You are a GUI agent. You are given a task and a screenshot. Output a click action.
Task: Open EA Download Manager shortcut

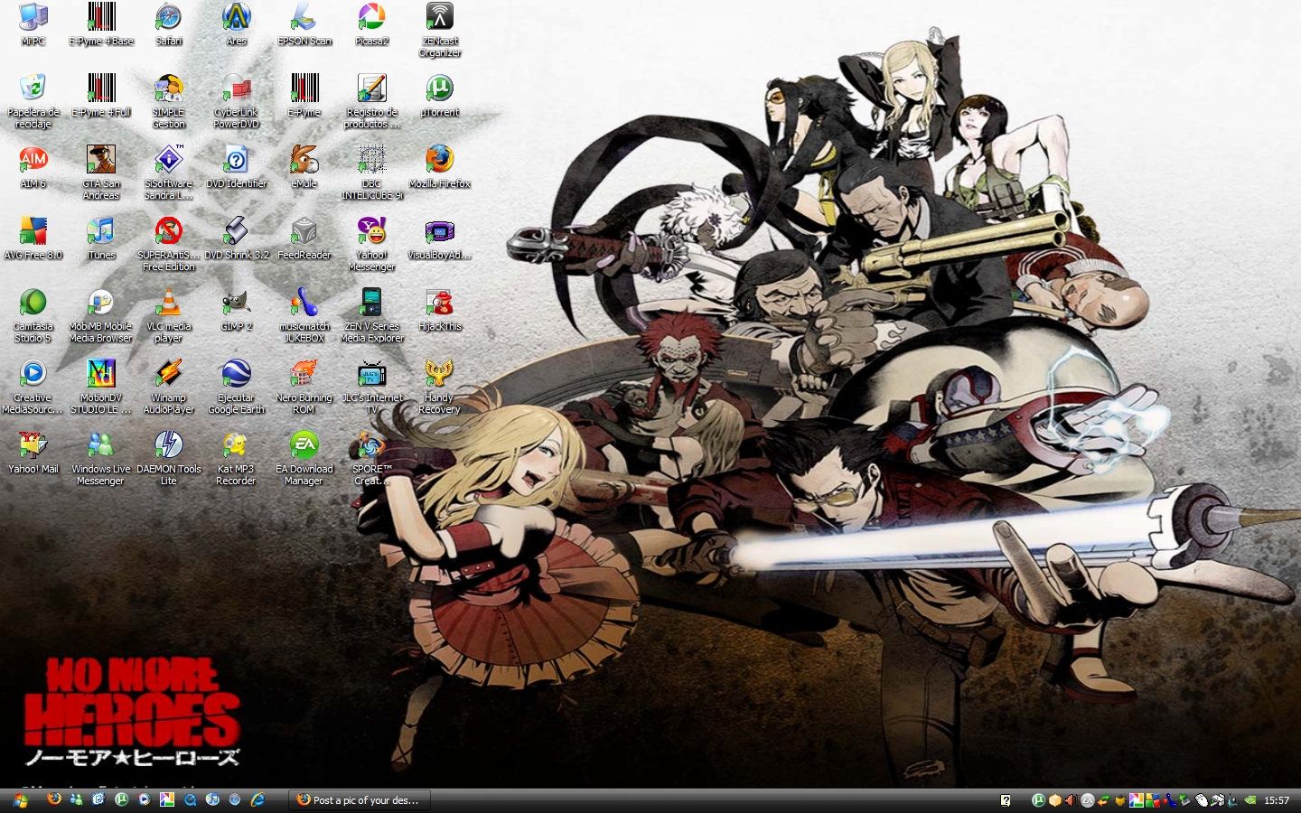(304, 458)
